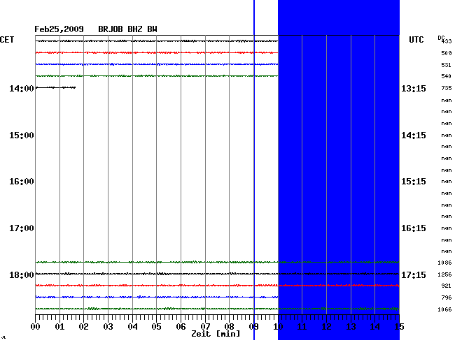Click the black trace in 18:00 row
Viewport: 455px width, 345px height.
pyautogui.click(x=217, y=274)
